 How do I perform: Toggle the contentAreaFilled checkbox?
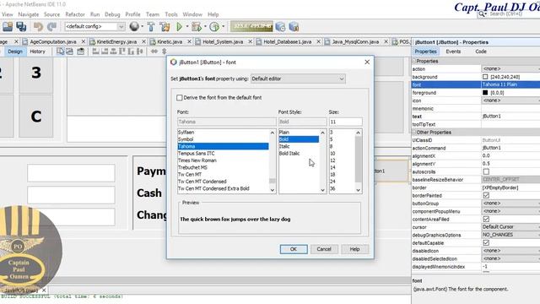486,220
